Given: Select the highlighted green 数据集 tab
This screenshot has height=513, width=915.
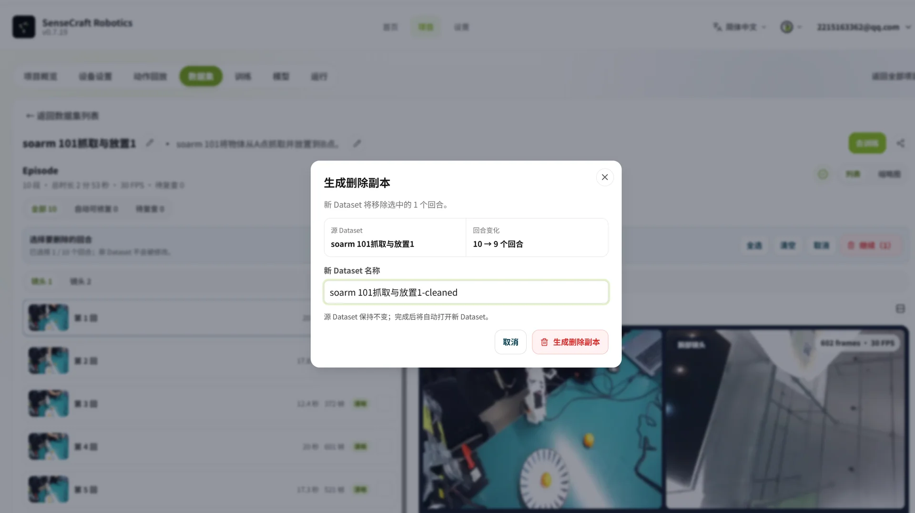Looking at the screenshot, I should click(201, 76).
